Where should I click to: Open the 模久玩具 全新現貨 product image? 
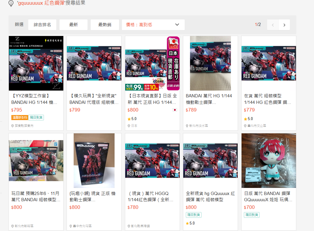coord(94,63)
